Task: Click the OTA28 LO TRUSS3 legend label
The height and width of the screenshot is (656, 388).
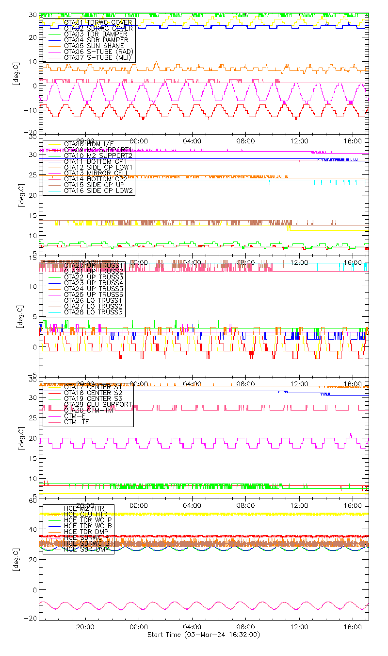Action: point(94,312)
